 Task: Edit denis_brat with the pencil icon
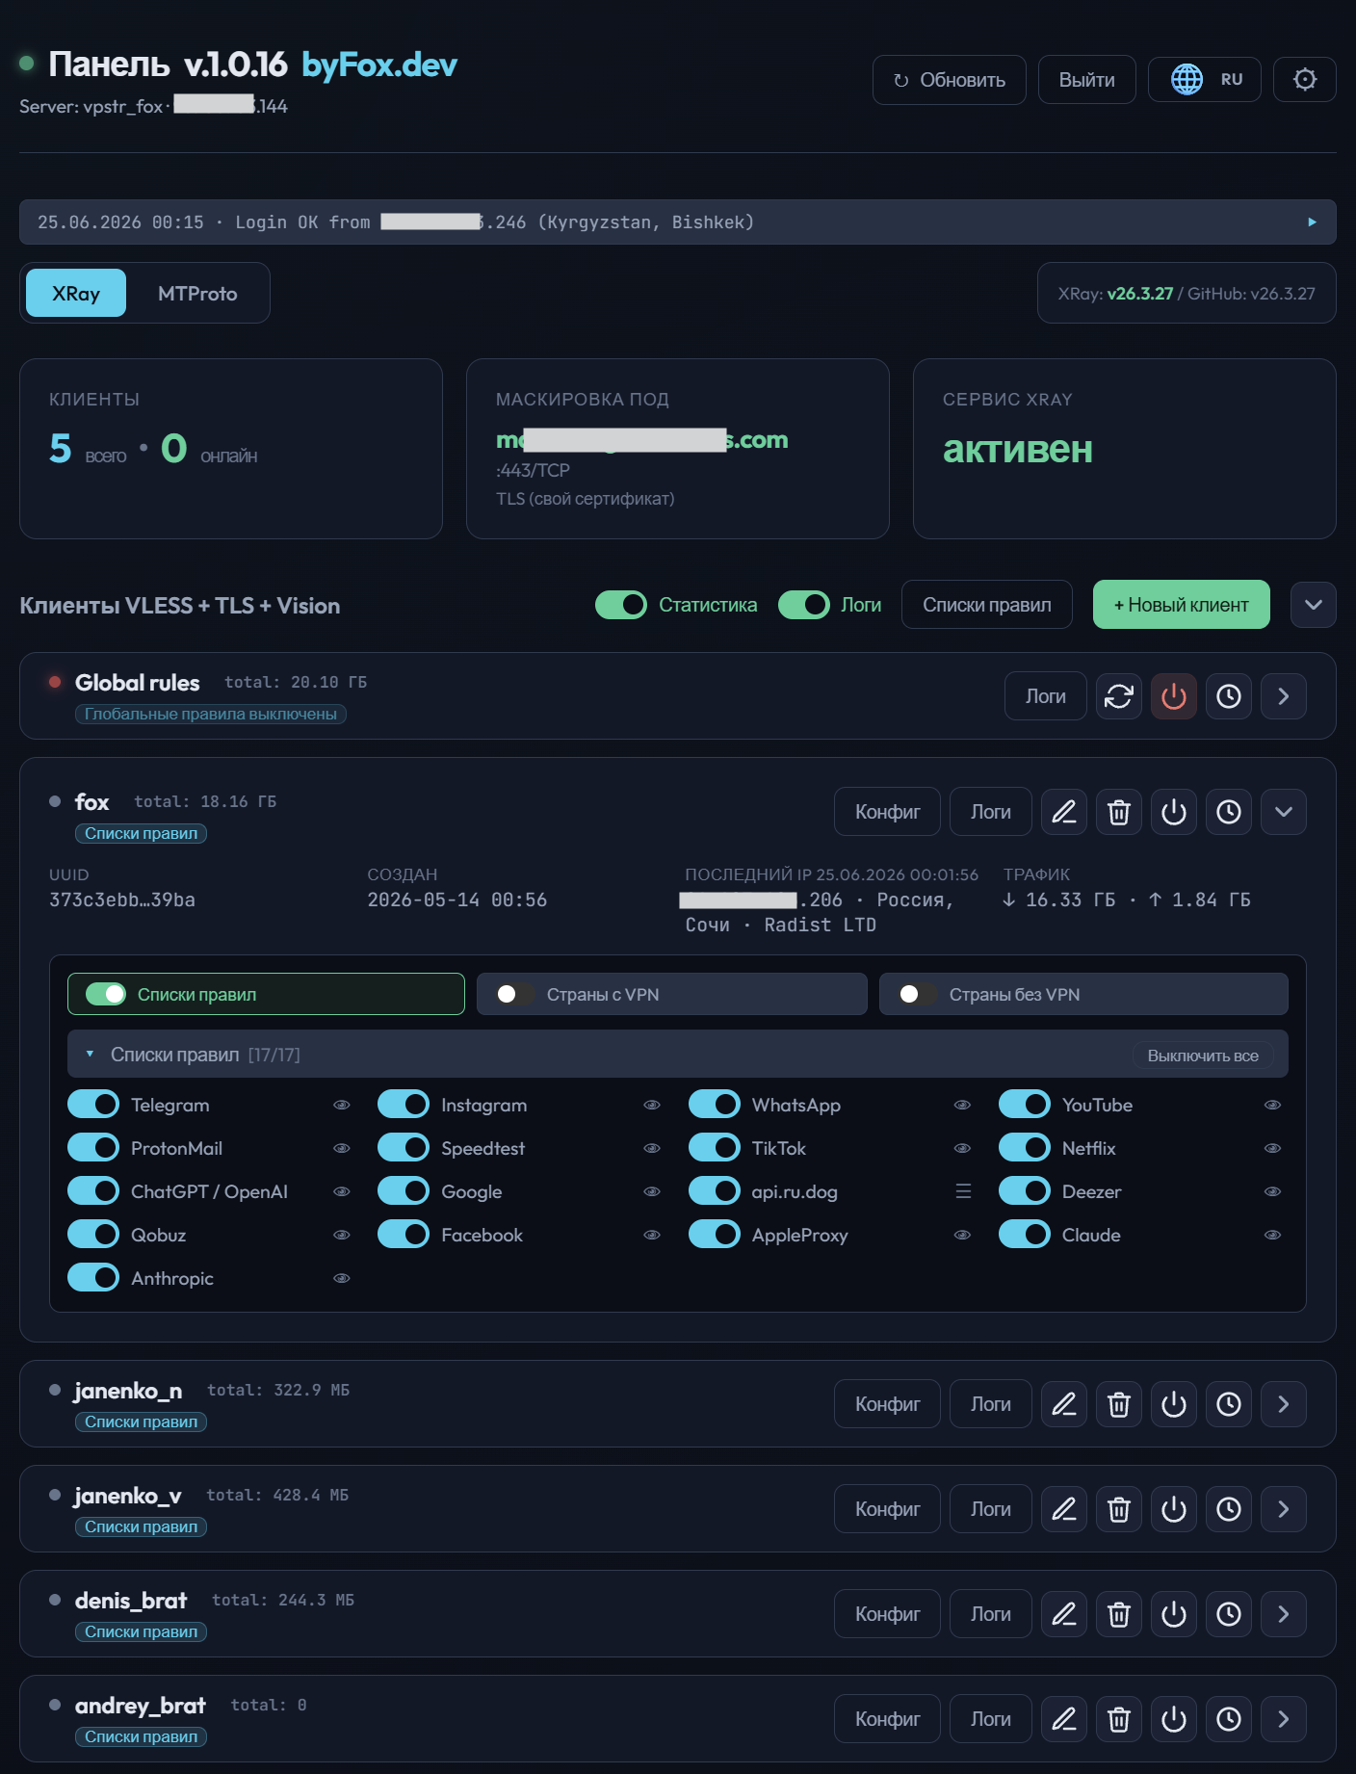point(1063,1614)
